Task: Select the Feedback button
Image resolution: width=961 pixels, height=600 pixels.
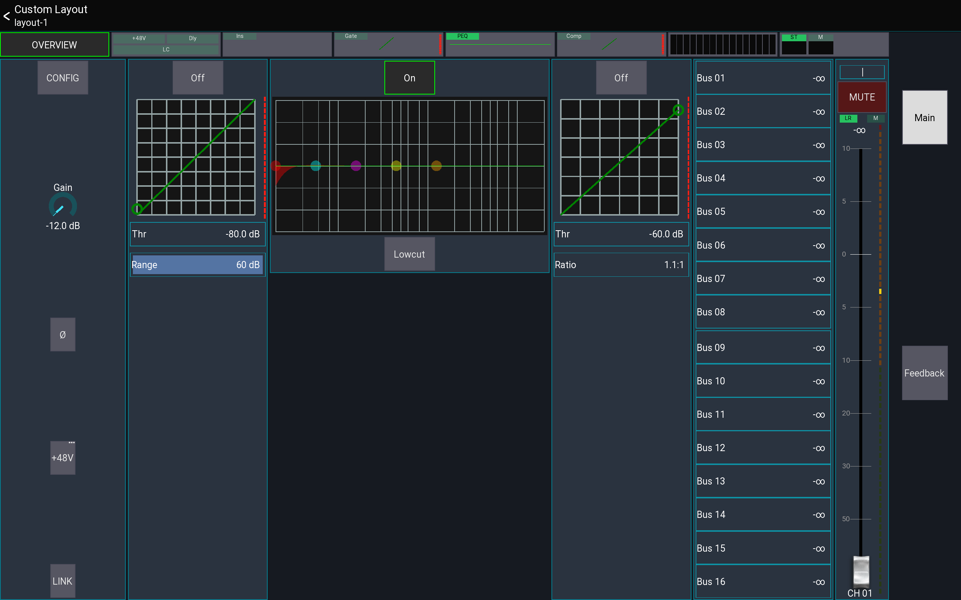Action: 925,373
